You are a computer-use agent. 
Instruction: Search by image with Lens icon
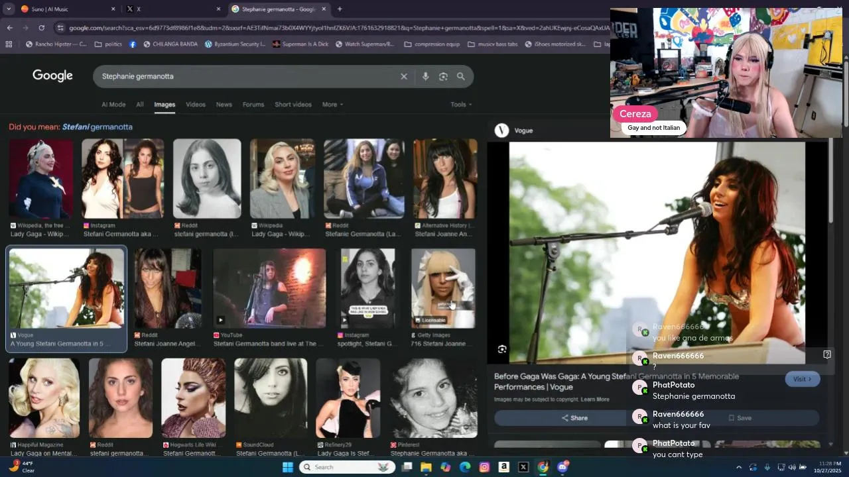(x=443, y=76)
